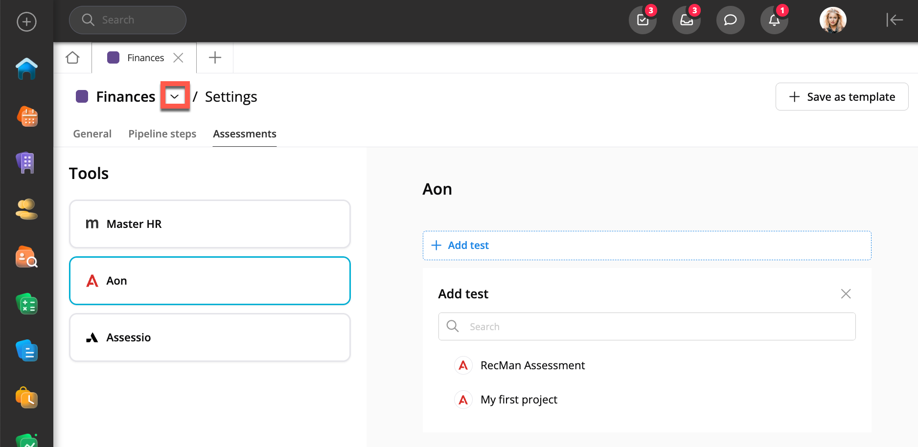Click the purple Finances color square
Image resolution: width=918 pixels, height=447 pixels.
point(82,97)
